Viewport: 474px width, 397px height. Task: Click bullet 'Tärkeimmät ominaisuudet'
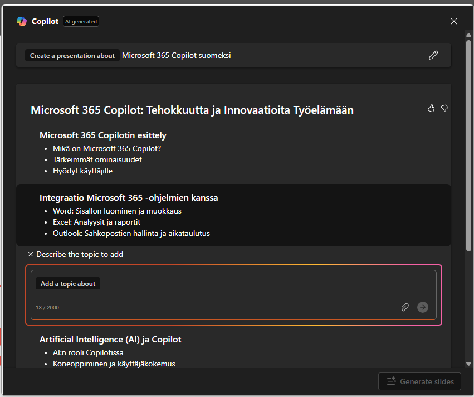click(x=97, y=160)
